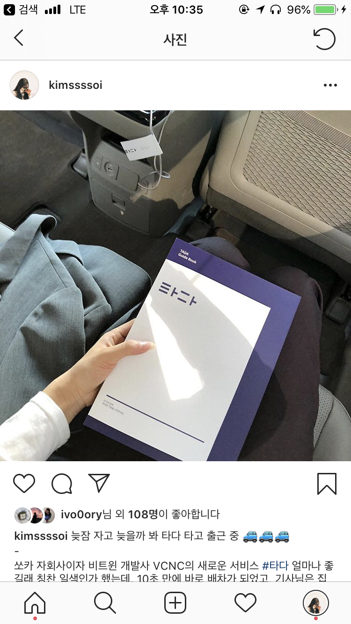This screenshot has width=351, height=624.
Task: Open the three-dot post options menu
Action: click(x=330, y=85)
